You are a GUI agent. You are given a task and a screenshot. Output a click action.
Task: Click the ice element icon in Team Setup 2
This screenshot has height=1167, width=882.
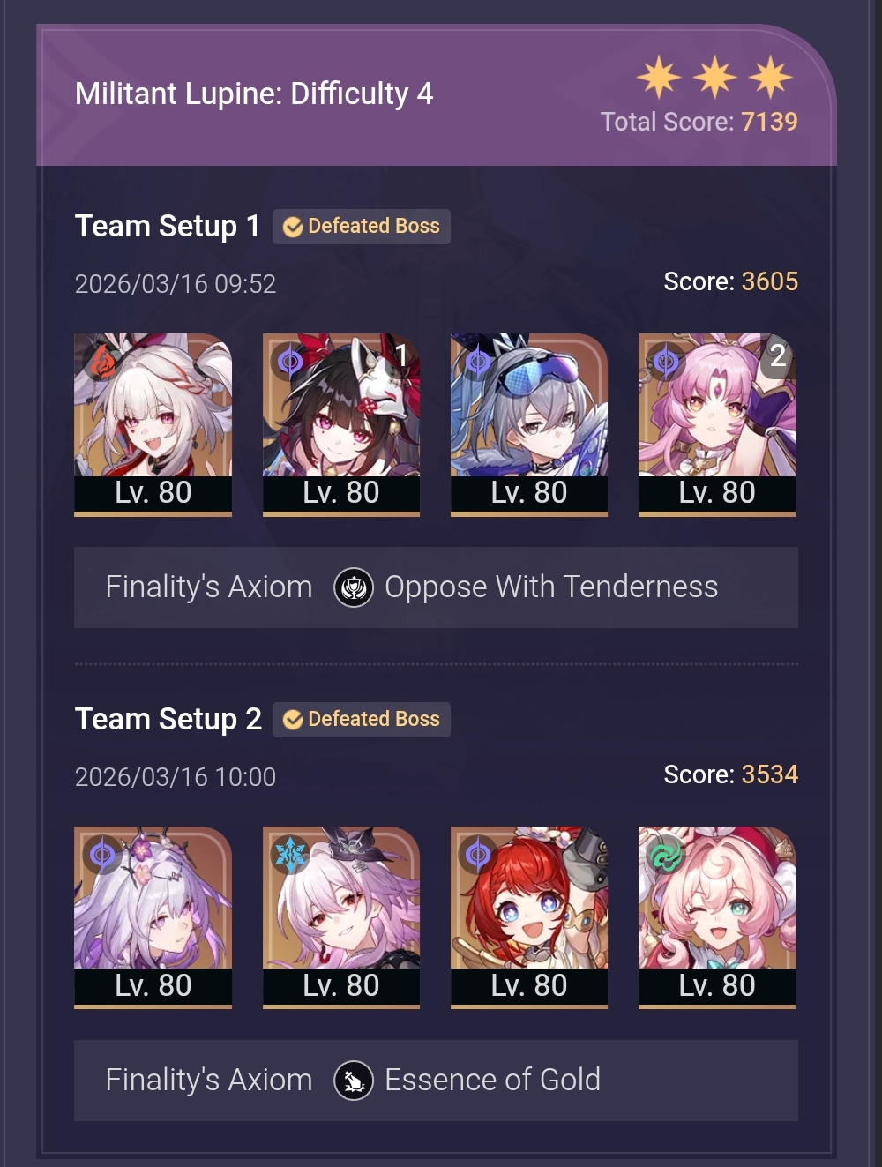coord(290,854)
